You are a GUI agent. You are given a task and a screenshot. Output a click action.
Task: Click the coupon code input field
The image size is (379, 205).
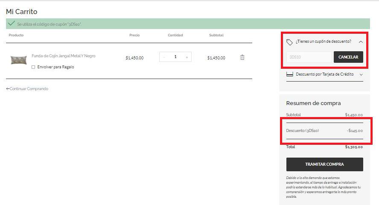point(309,57)
